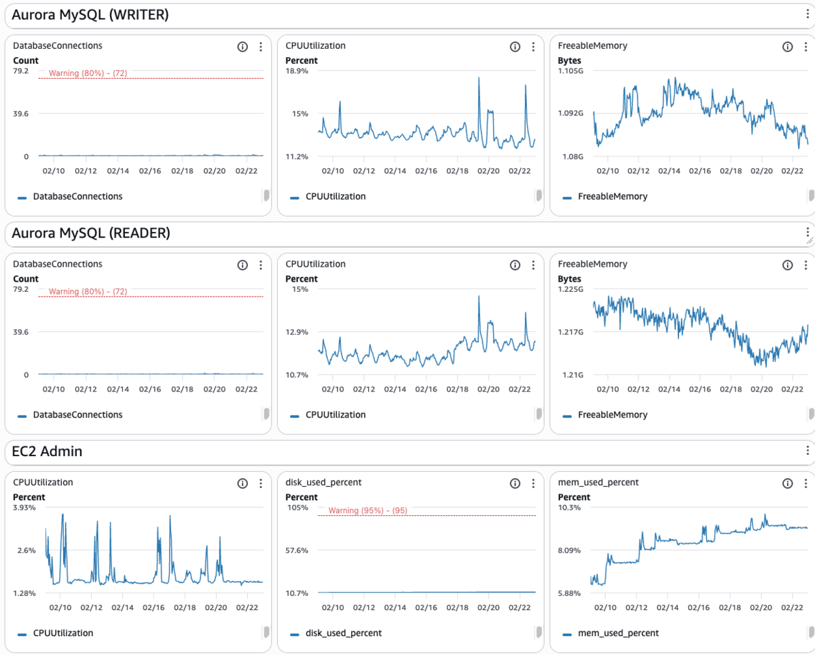Click the Writer DatabaseConnections legend scrollbar

tap(266, 195)
